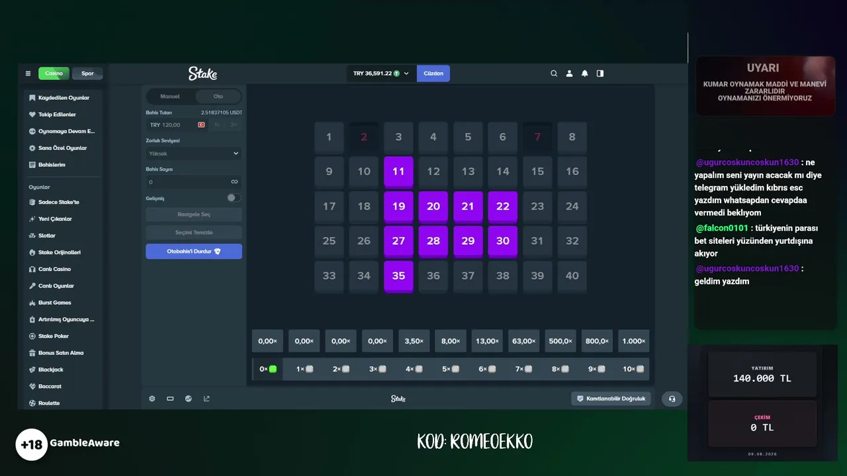This screenshot has height=476, width=847.
Task: Click the Blackjack cards icon
Action: 32,370
